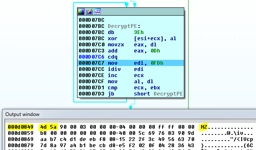Click the '0FDh' operand value
Image resolution: width=256 pixels, height=150 pixels.
click(157, 63)
